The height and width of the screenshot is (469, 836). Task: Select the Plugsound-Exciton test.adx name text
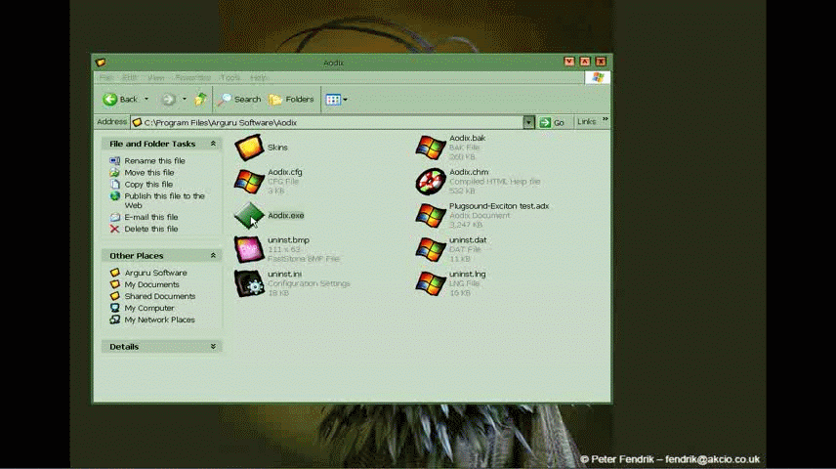(499, 206)
